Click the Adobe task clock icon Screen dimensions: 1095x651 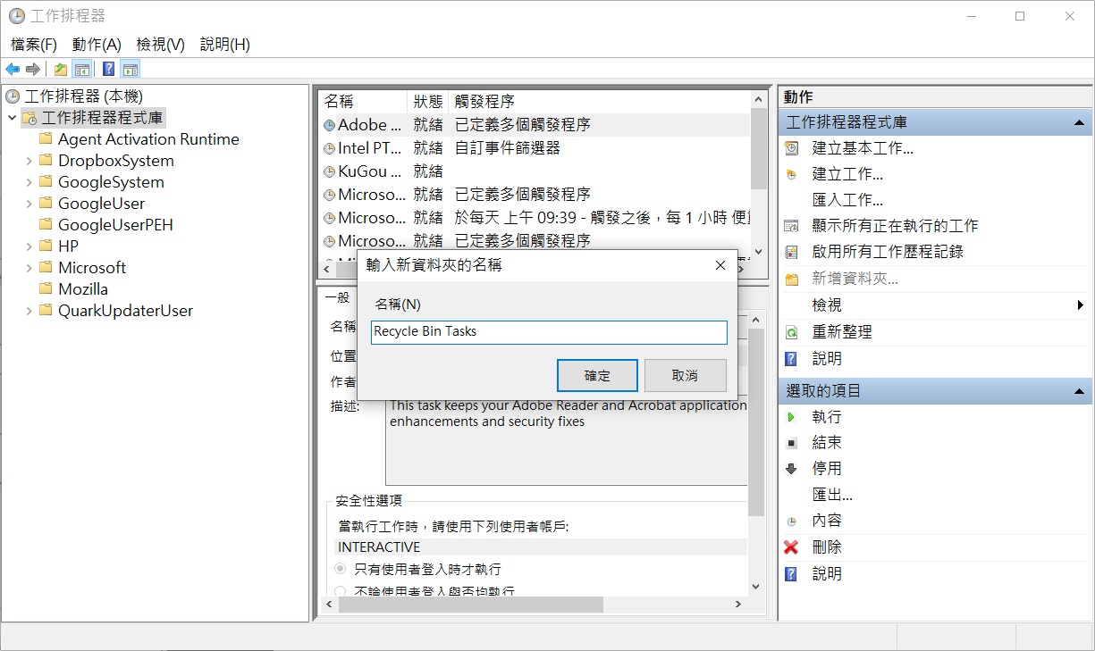coord(329,126)
